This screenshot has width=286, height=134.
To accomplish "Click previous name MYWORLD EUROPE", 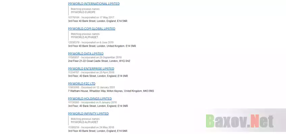I will pos(83,12).
